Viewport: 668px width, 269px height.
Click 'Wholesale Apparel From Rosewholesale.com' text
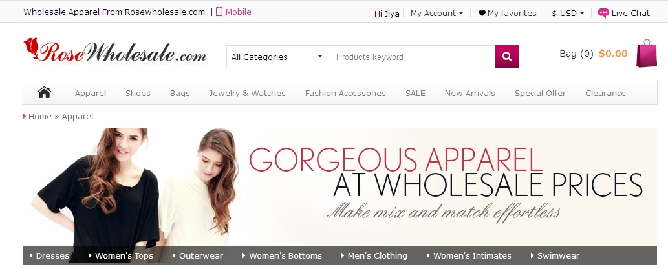114,12
